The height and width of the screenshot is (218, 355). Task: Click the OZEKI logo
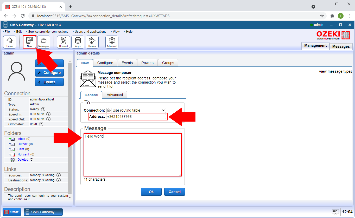pyautogui.click(x=333, y=35)
